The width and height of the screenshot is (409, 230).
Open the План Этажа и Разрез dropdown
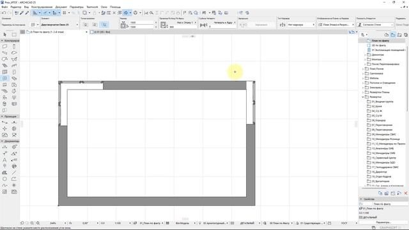(x=336, y=24)
